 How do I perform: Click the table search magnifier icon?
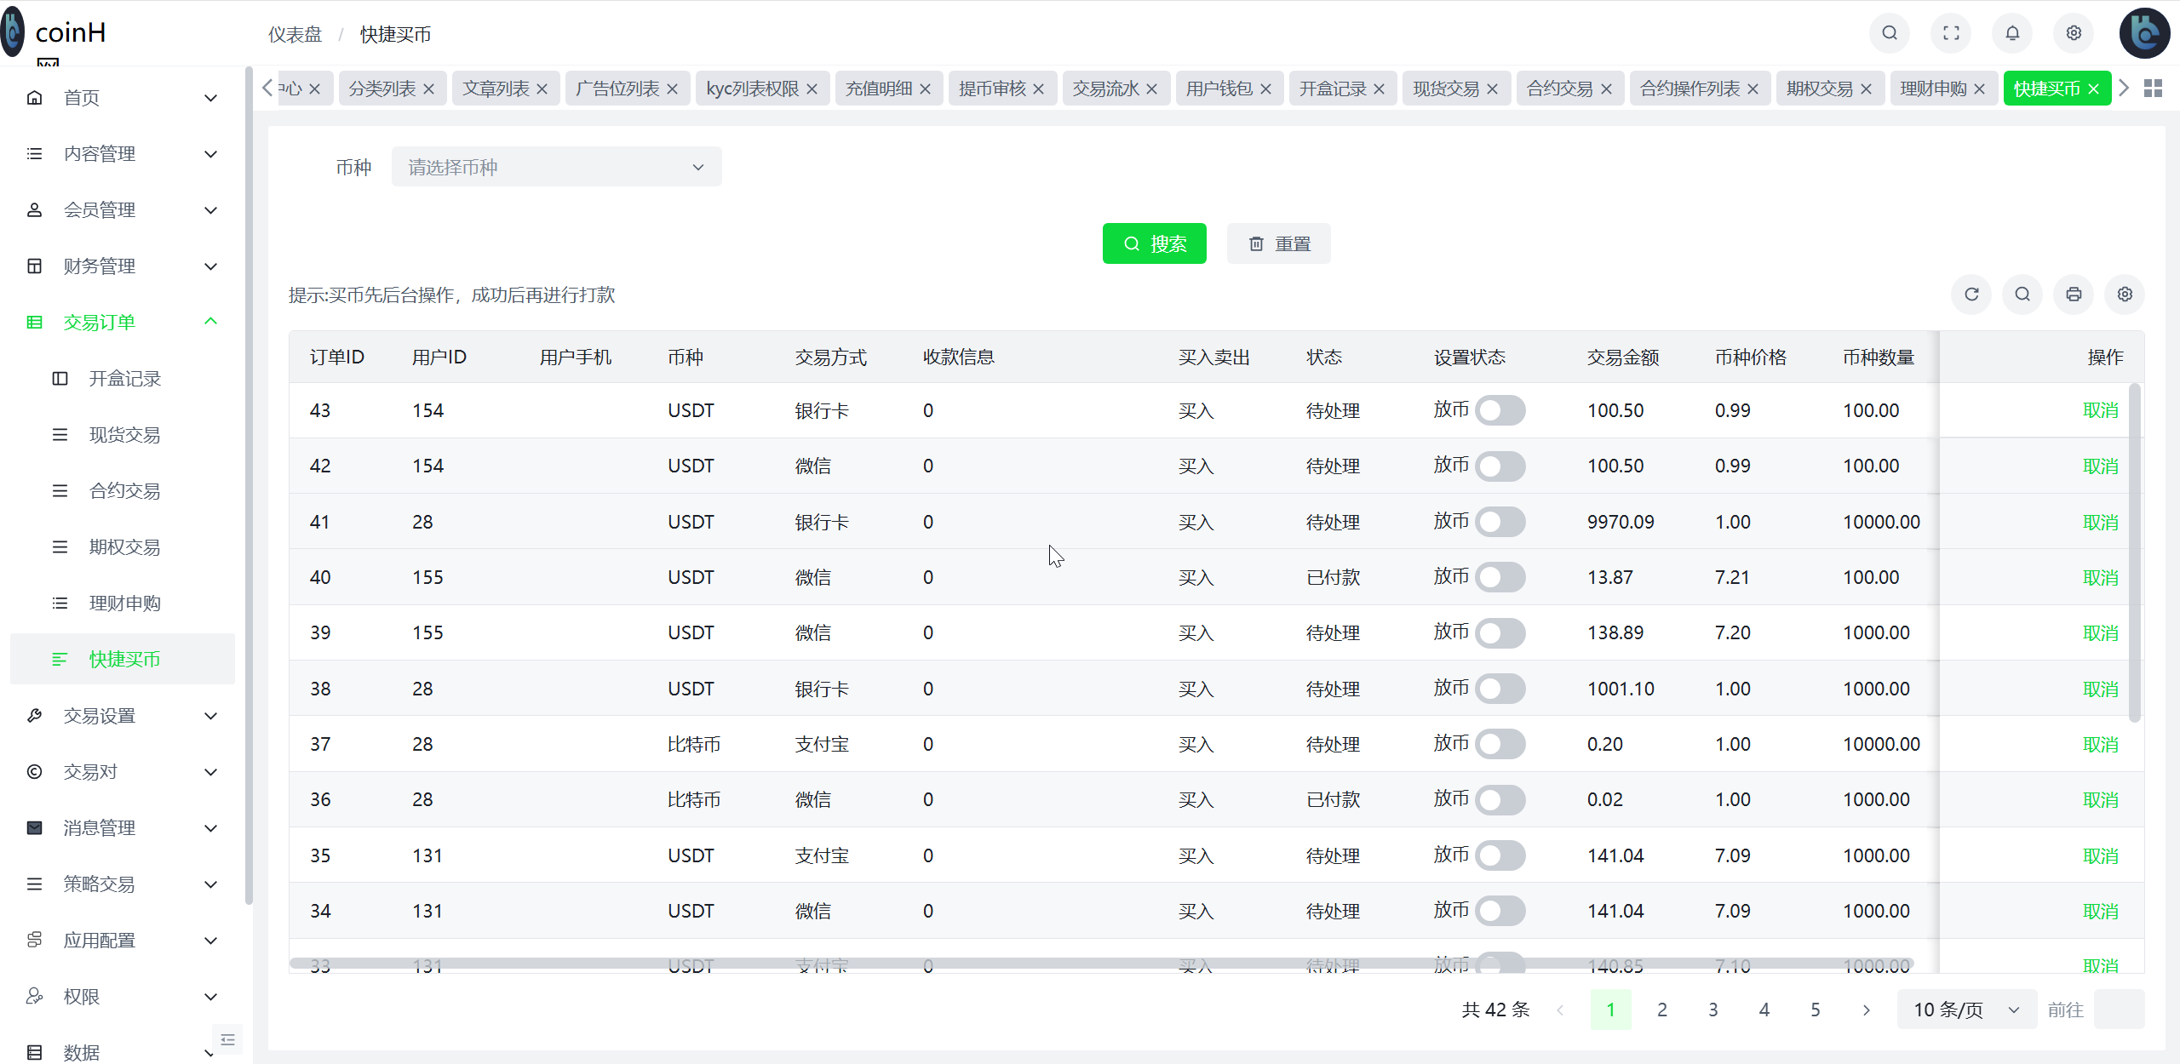click(2022, 295)
